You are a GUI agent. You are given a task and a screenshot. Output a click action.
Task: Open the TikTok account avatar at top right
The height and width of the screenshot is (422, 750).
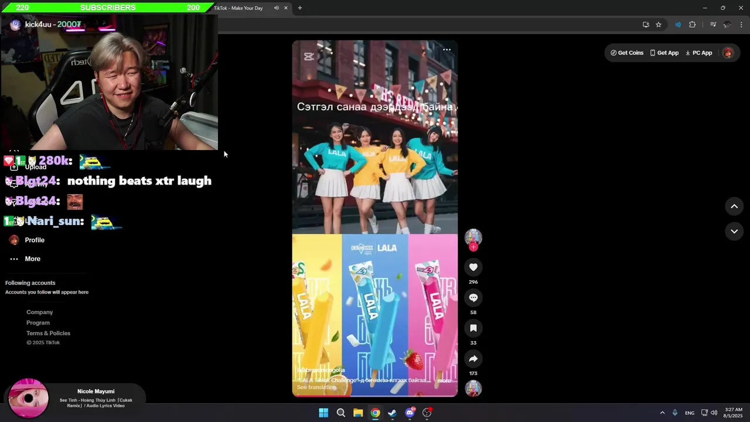[728, 53]
